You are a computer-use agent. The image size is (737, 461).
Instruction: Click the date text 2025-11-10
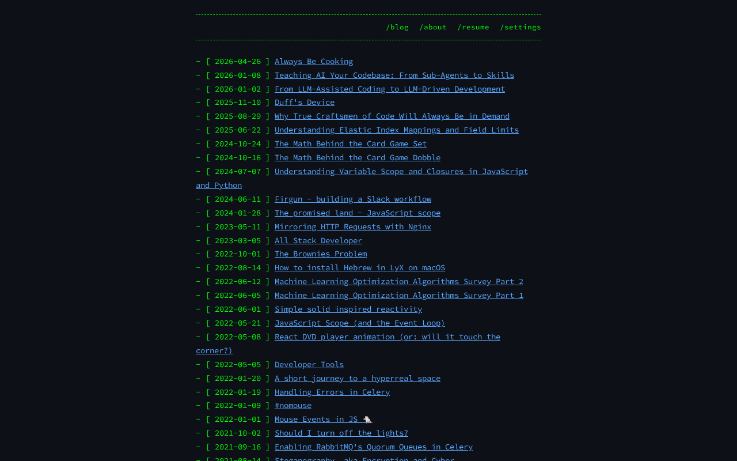[238, 102]
